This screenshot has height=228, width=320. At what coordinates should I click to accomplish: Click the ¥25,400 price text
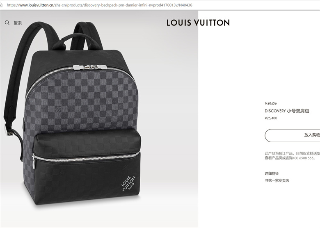271,118
